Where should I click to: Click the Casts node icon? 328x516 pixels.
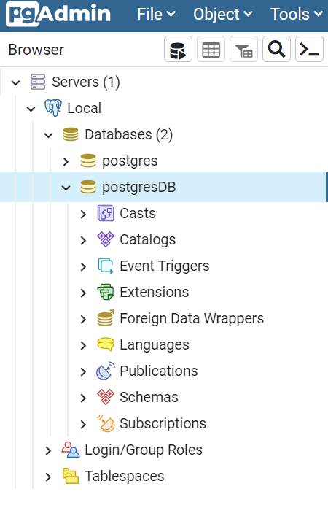coord(106,213)
